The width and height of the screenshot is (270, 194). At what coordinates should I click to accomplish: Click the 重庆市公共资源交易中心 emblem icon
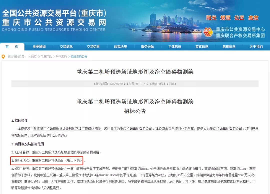tap(208, 32)
